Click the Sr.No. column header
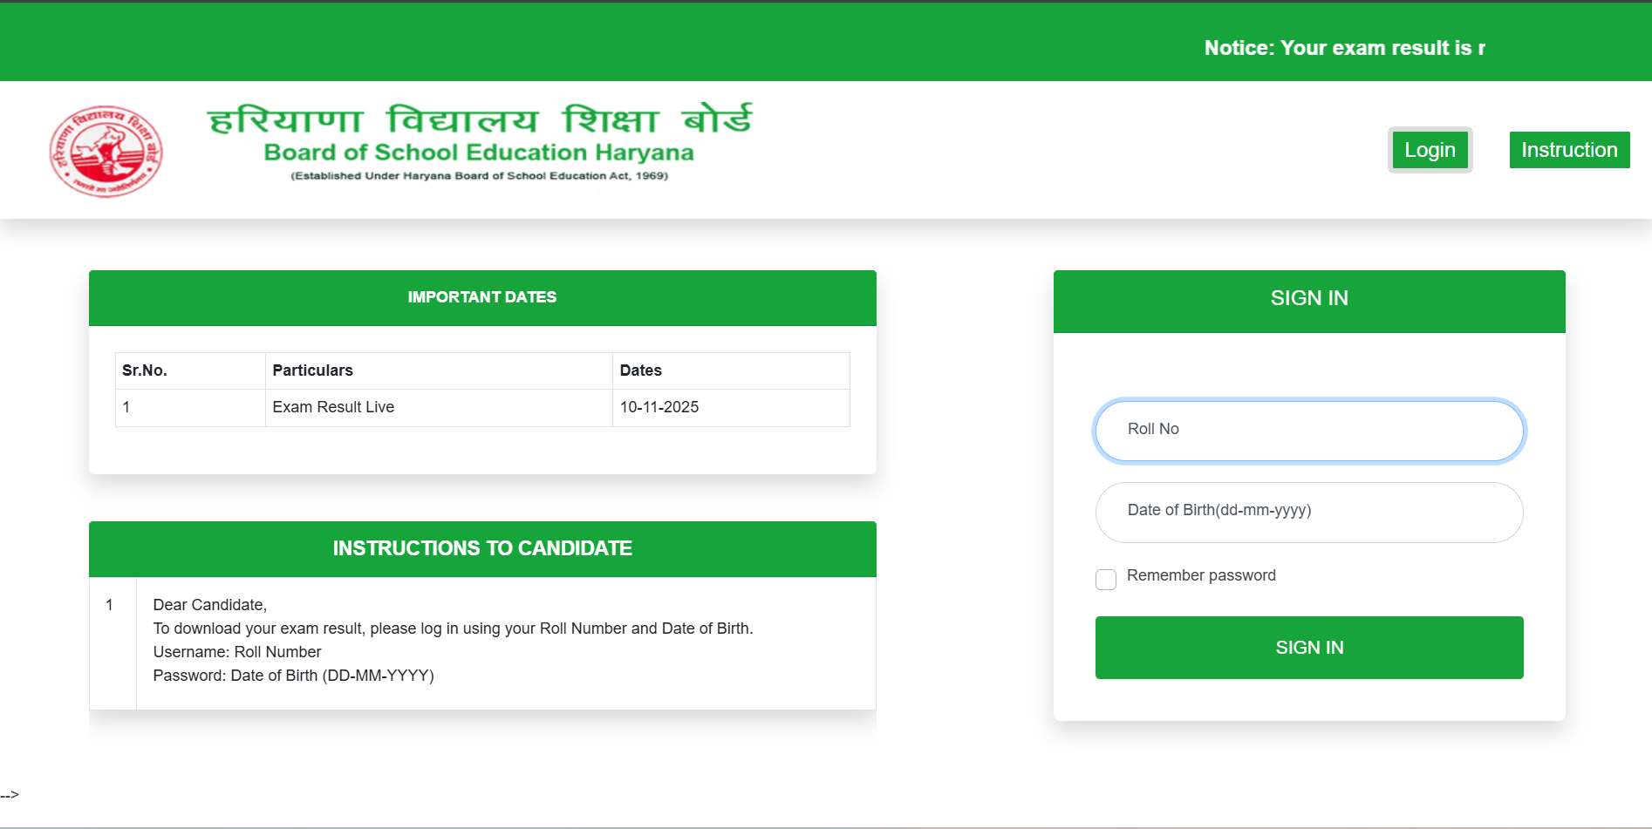Image resolution: width=1652 pixels, height=829 pixels. pos(145,370)
